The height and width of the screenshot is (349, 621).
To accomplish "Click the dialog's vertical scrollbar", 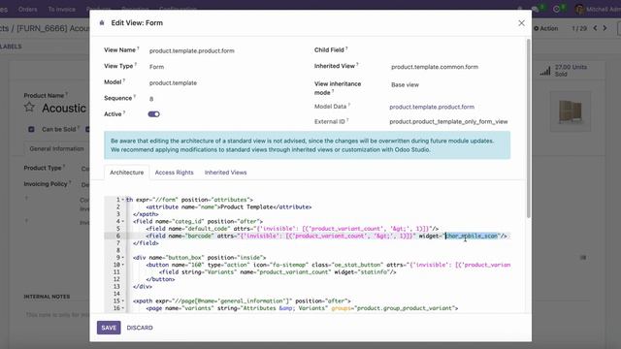I will pyautogui.click(x=528, y=128).
